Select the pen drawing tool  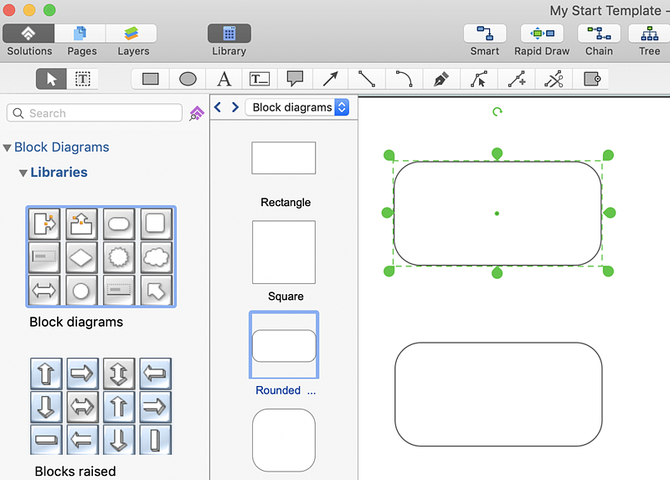[x=441, y=79]
